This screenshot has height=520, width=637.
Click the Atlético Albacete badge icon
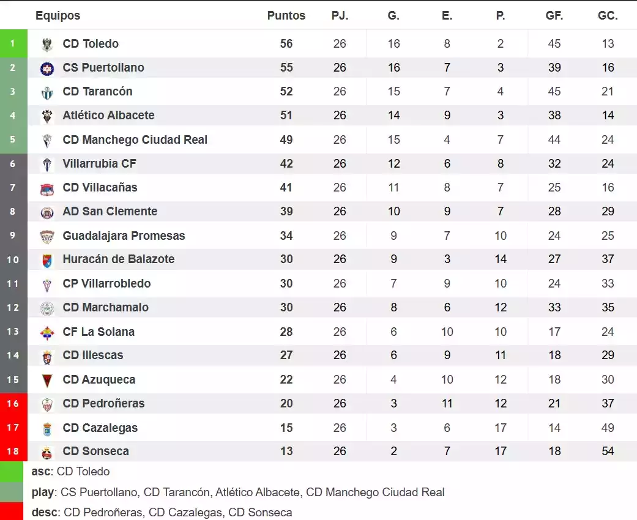tap(47, 116)
